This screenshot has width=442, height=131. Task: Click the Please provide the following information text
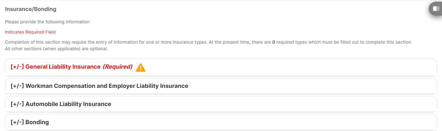(47, 22)
